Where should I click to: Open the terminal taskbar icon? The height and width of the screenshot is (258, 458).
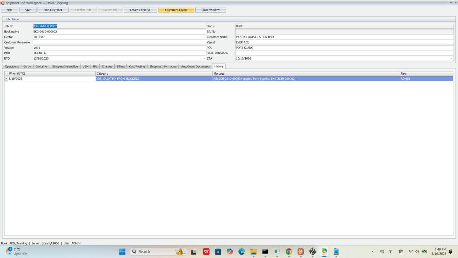[265, 251]
